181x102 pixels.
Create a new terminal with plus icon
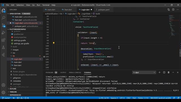[x=160, y=73]
